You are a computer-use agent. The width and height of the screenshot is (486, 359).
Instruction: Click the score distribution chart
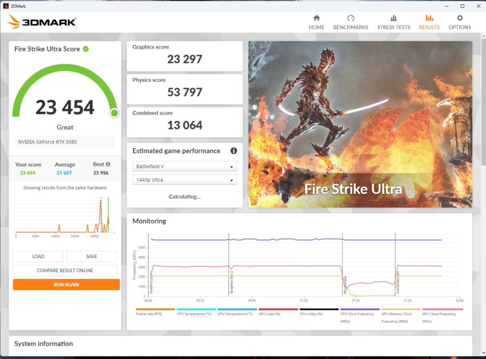point(65,217)
